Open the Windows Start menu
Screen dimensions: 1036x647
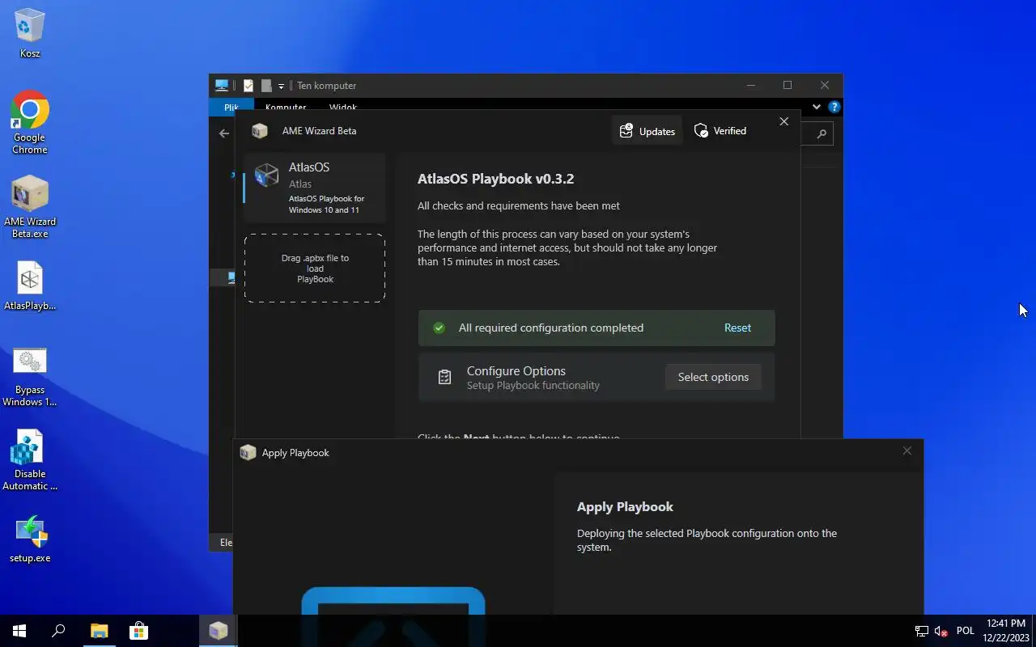click(x=19, y=631)
